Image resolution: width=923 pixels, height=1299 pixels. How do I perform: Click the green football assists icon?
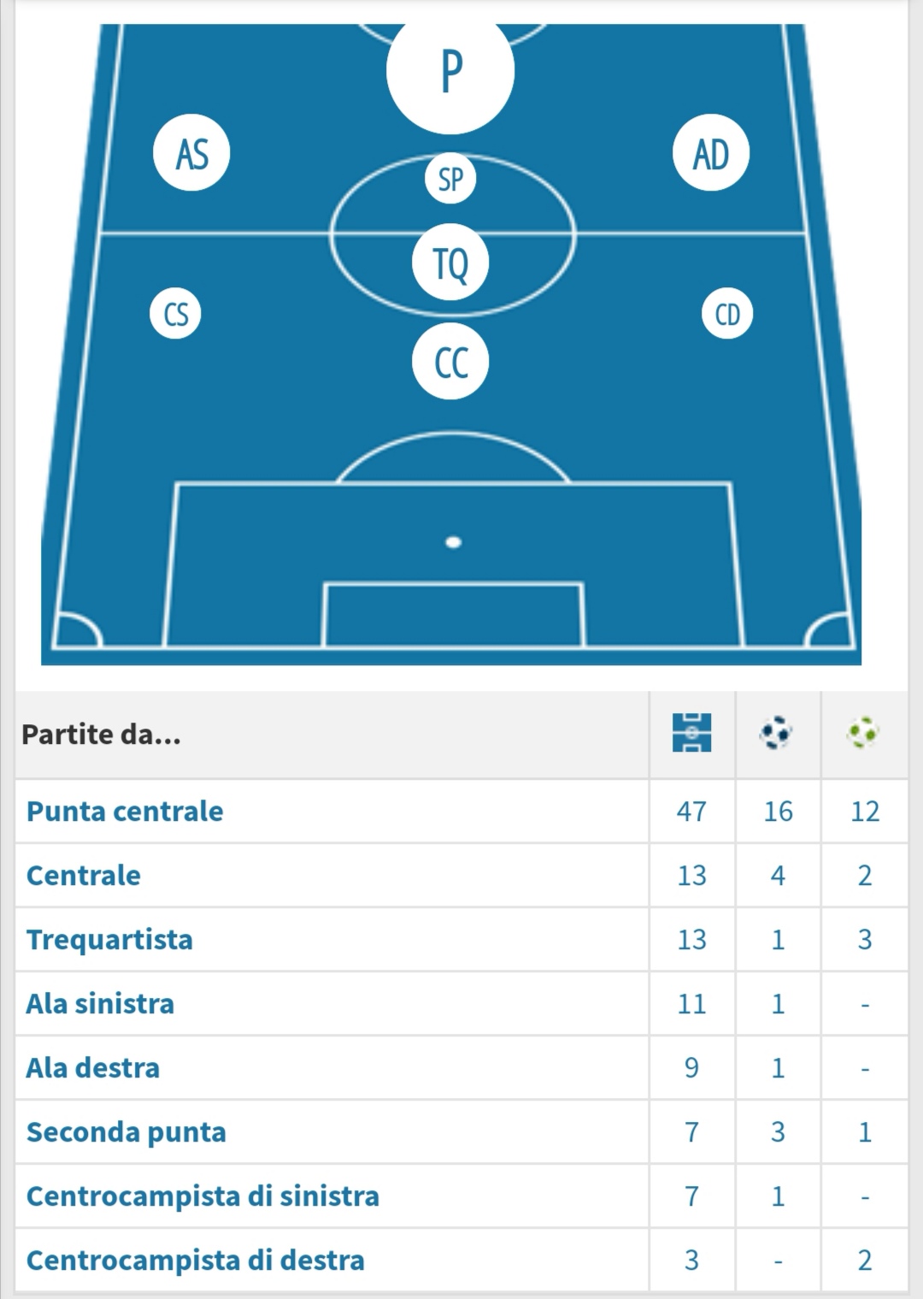863,733
